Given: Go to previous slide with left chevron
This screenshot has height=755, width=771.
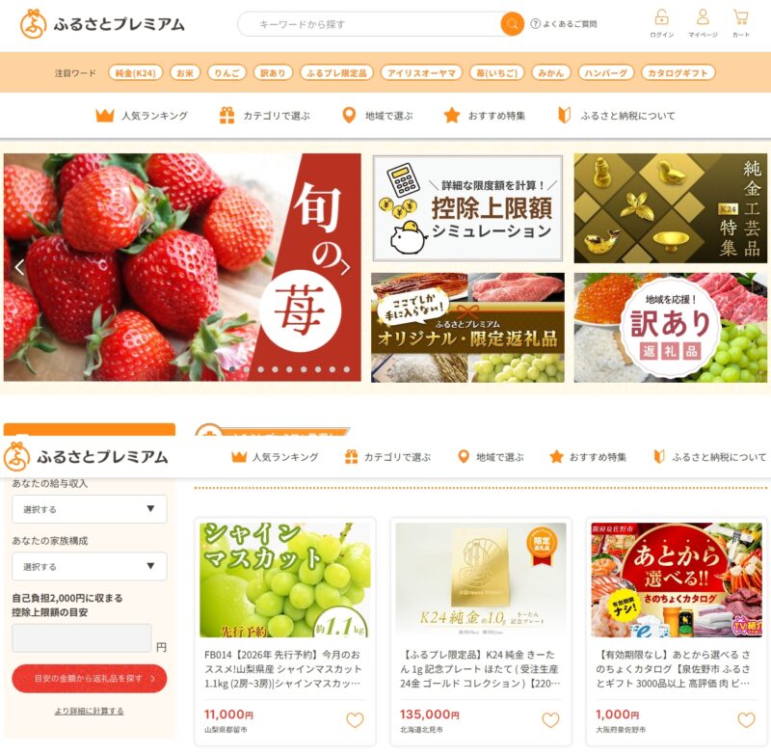Looking at the screenshot, I should [x=19, y=267].
